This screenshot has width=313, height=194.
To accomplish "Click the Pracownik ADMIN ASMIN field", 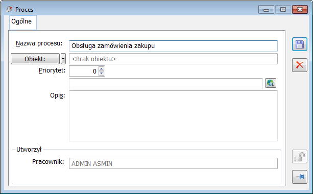I will tap(173, 163).
